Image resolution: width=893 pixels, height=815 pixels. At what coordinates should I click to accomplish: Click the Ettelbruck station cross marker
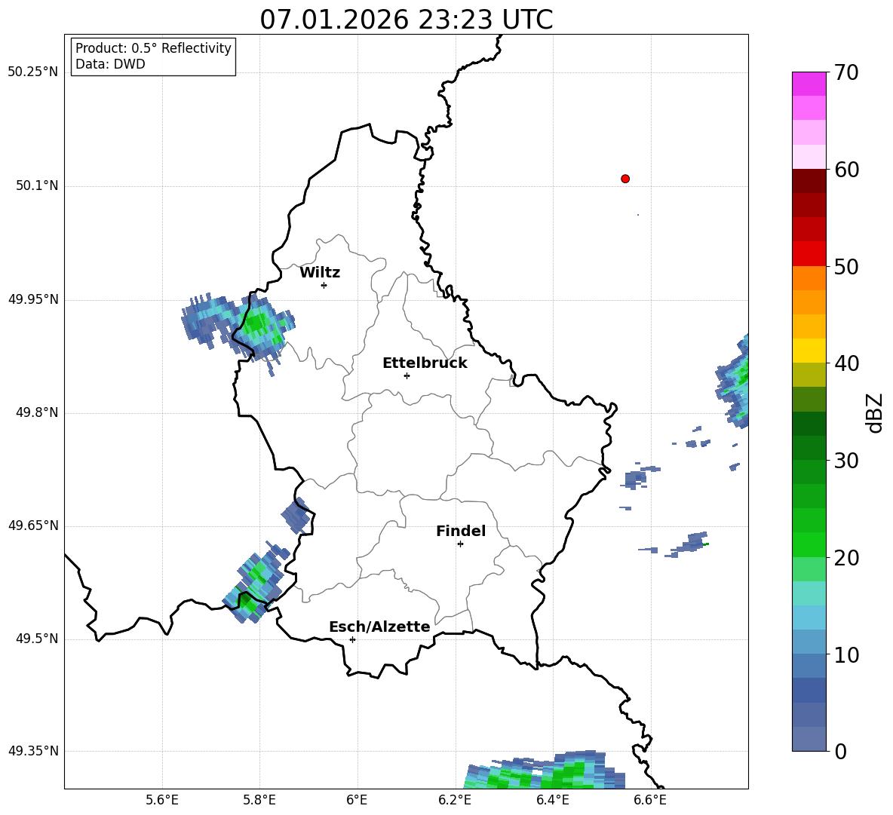click(407, 375)
